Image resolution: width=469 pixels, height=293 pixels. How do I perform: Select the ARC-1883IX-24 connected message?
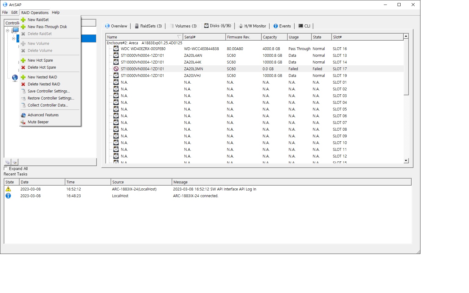pyautogui.click(x=196, y=196)
